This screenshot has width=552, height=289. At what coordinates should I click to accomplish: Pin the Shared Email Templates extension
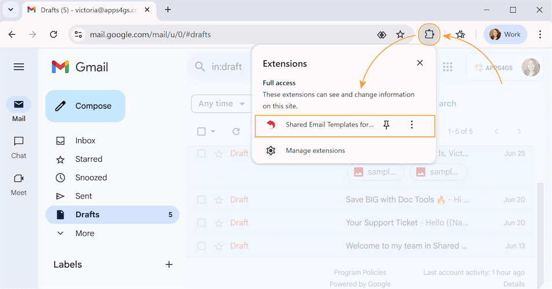386,125
